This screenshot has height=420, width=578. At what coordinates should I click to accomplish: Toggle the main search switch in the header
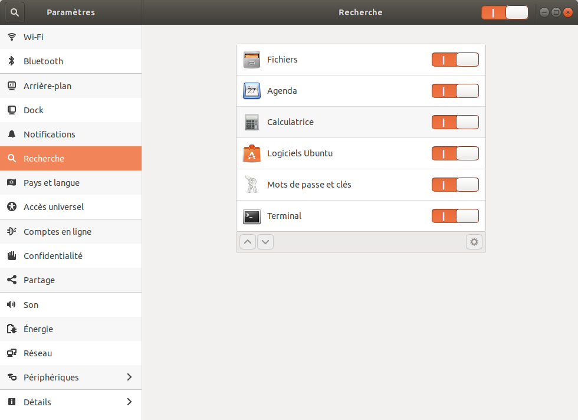pos(504,12)
